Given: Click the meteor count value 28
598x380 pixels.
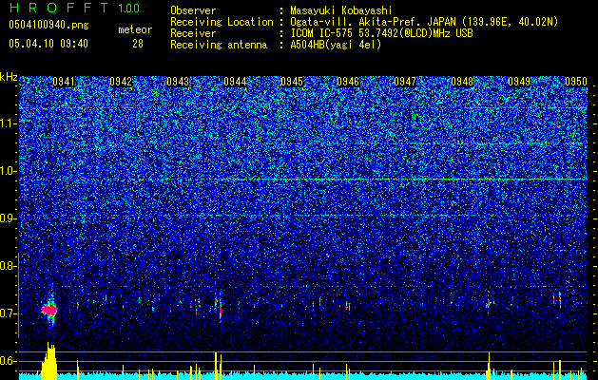Looking at the screenshot, I should tap(138, 44).
